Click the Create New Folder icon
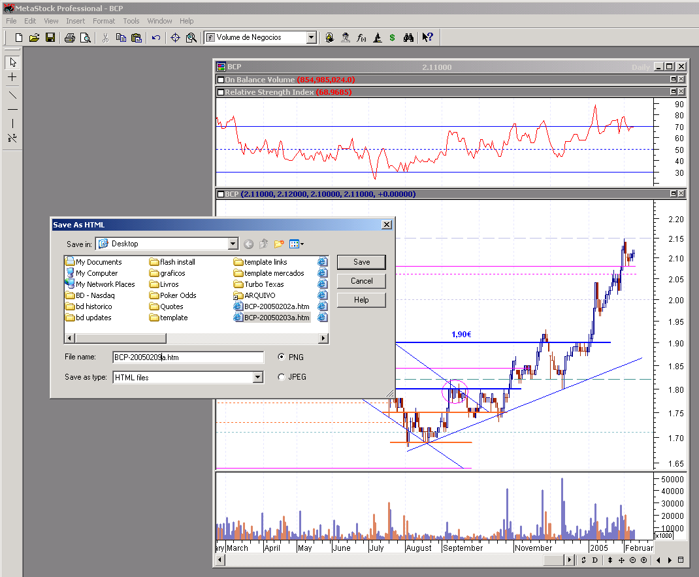 (x=279, y=244)
